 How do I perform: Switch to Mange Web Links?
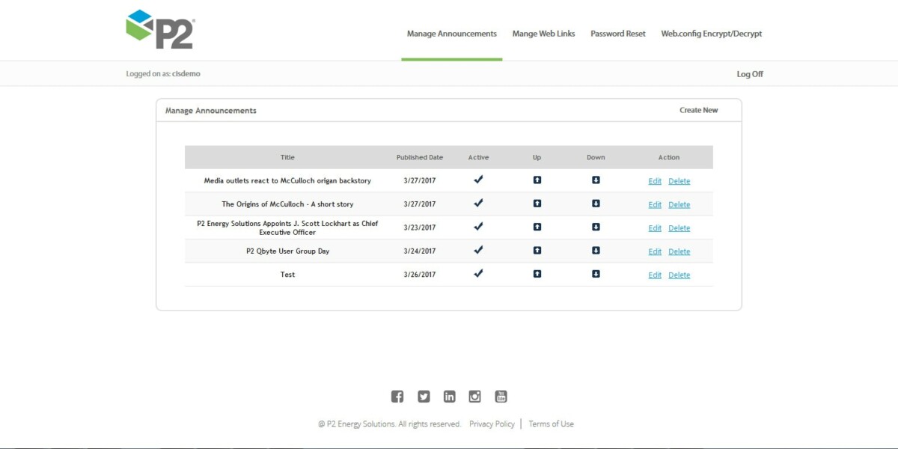click(543, 34)
